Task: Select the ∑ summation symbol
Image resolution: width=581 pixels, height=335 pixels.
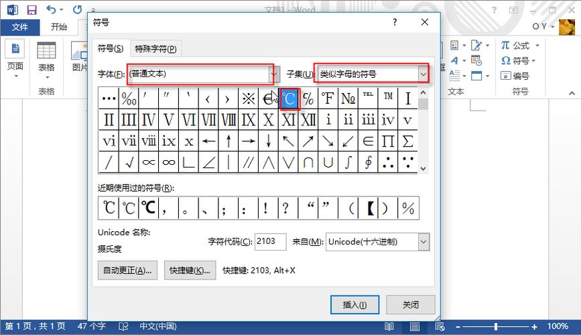Action: 407,141
